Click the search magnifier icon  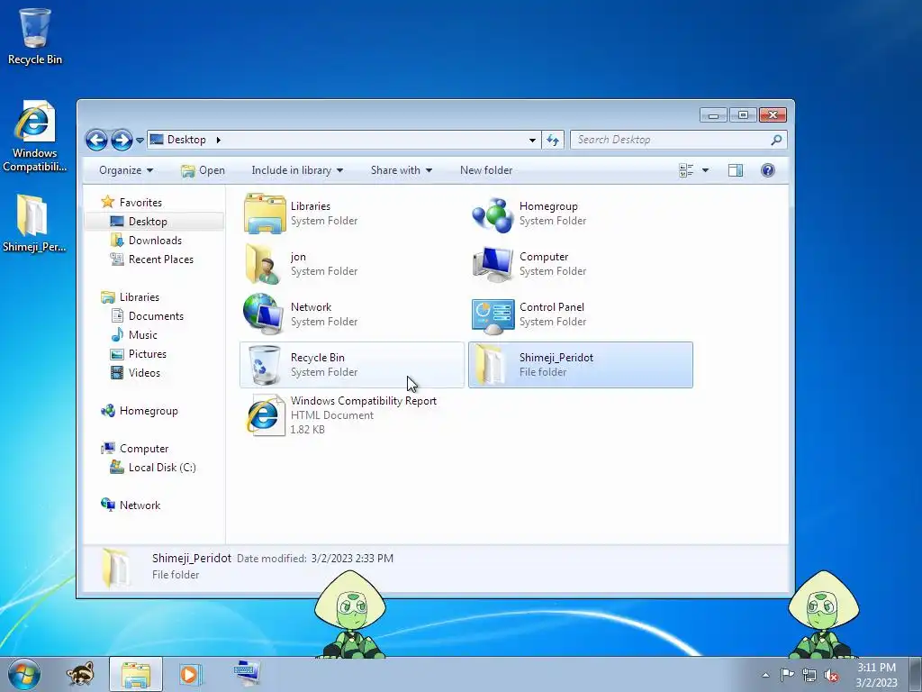[x=777, y=140]
